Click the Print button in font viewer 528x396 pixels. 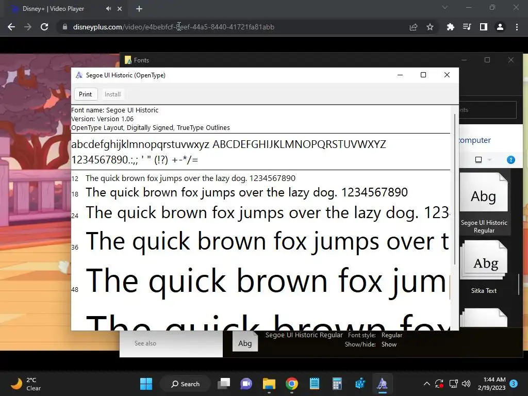[x=86, y=94]
